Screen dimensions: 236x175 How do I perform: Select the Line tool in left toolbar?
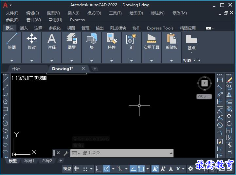click(5, 80)
